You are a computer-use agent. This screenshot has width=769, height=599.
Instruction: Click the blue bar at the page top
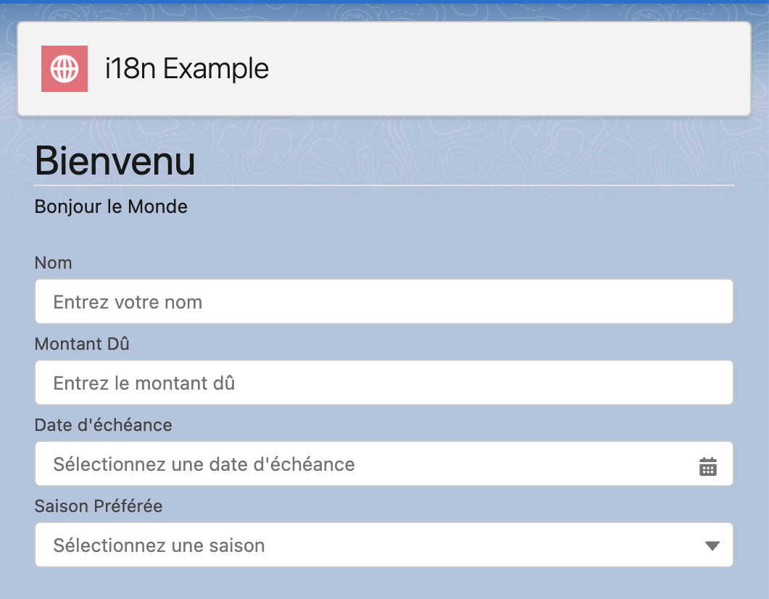384,1
